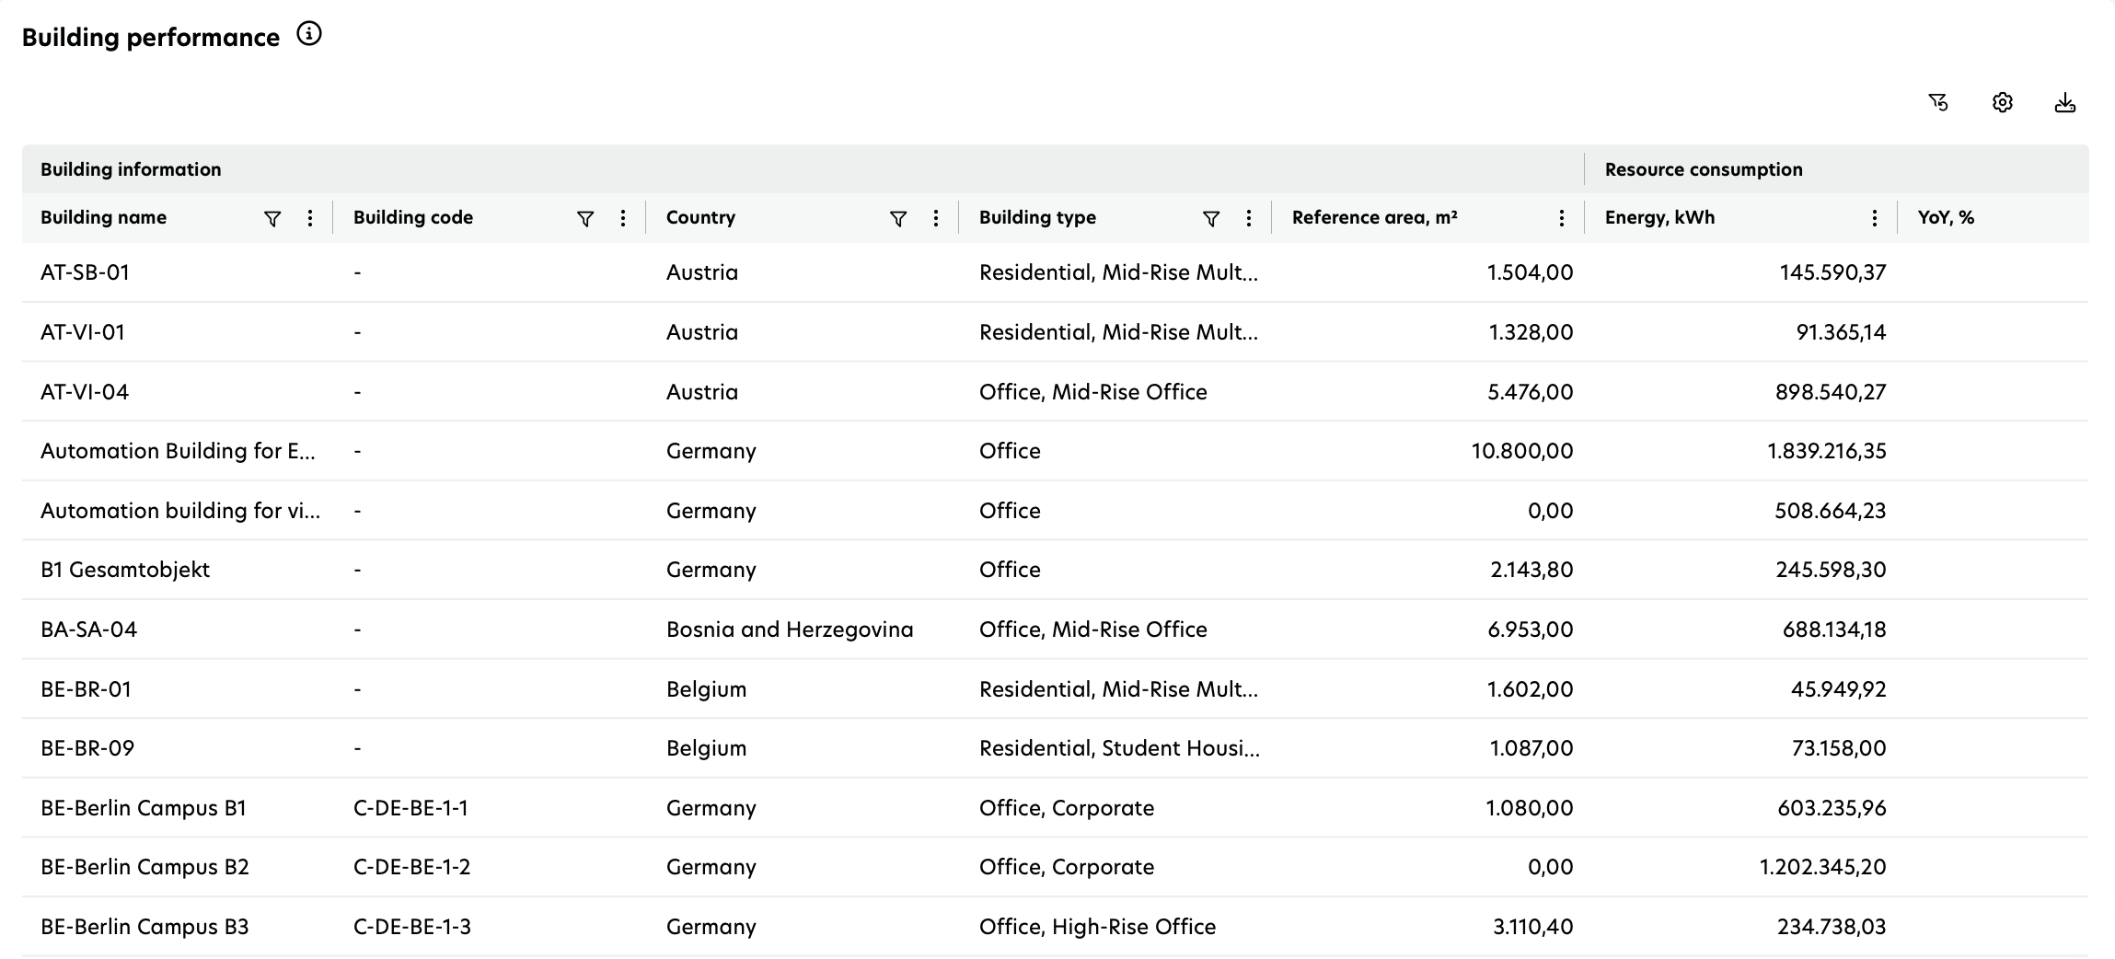The height and width of the screenshot is (959, 2115).
Task: Open Building type column options menu
Action: (1249, 218)
